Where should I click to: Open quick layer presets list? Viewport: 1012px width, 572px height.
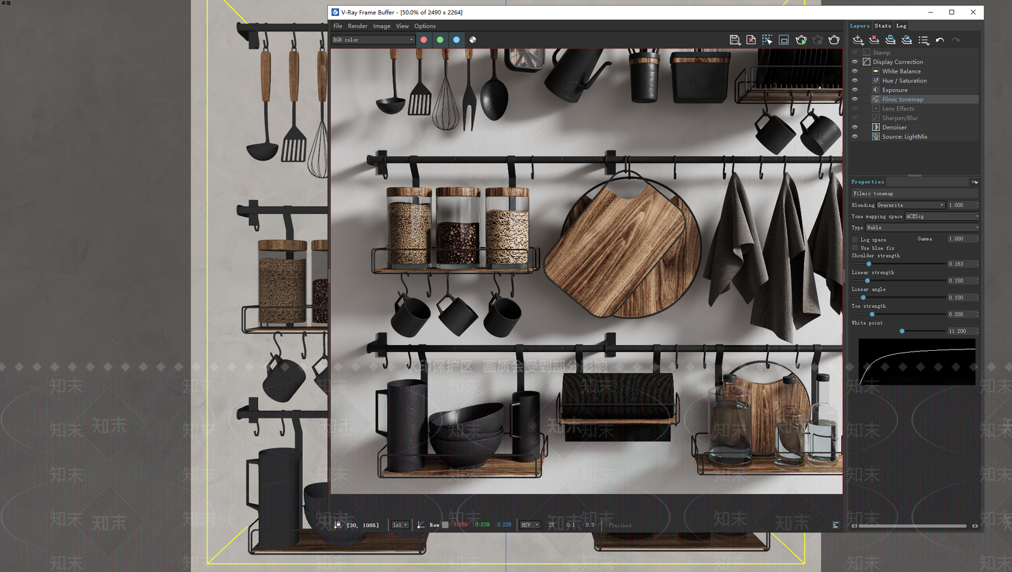pyautogui.click(x=924, y=40)
